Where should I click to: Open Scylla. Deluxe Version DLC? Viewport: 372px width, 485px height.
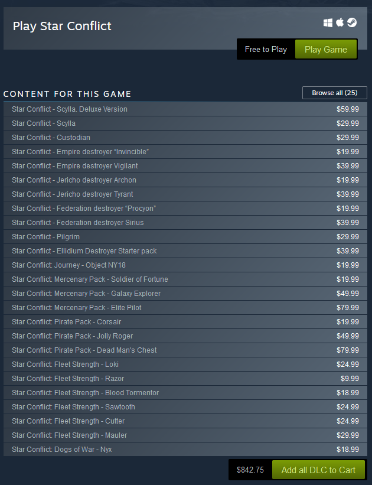185,109
